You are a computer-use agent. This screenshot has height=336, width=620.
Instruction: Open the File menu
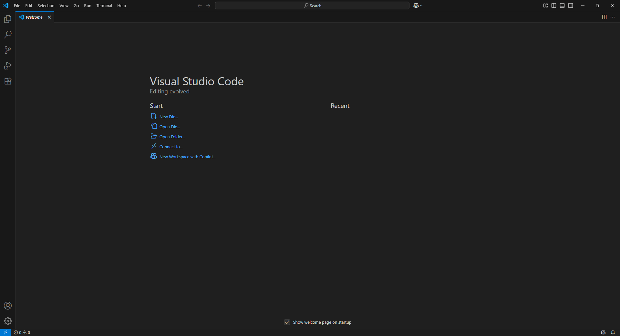point(17,5)
